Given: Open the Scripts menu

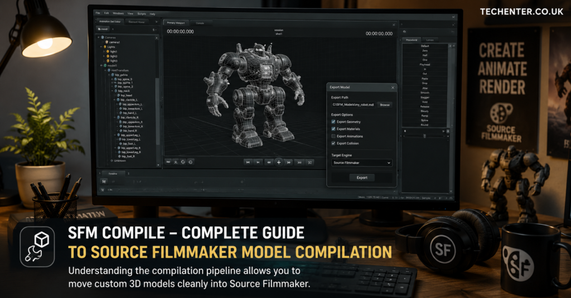Looking at the screenshot, I should pyautogui.click(x=142, y=14).
